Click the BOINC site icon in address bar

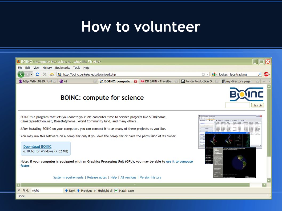click(59, 74)
